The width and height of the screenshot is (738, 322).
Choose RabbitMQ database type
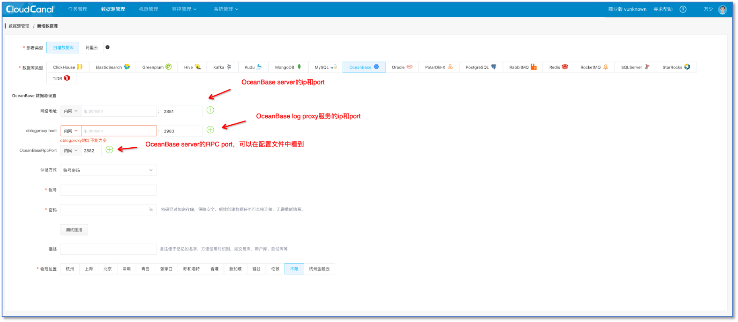pyautogui.click(x=523, y=67)
